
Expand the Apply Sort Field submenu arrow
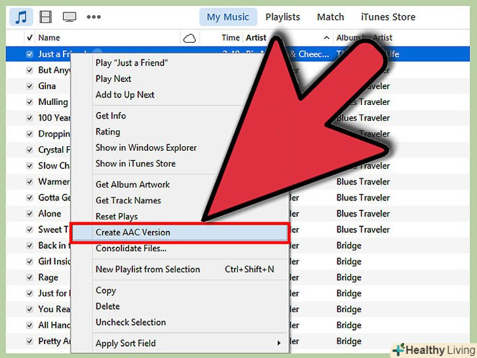click(x=279, y=343)
